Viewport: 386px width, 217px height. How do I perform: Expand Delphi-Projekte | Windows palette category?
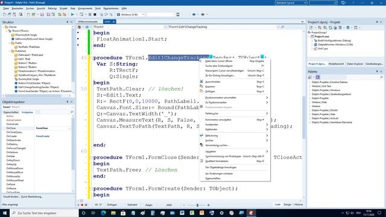click(x=309, y=90)
